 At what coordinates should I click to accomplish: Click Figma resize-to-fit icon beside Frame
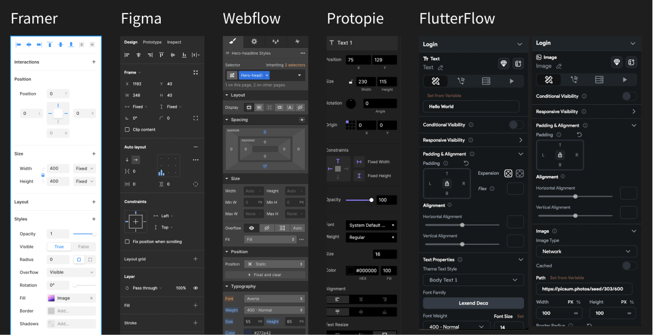(195, 72)
